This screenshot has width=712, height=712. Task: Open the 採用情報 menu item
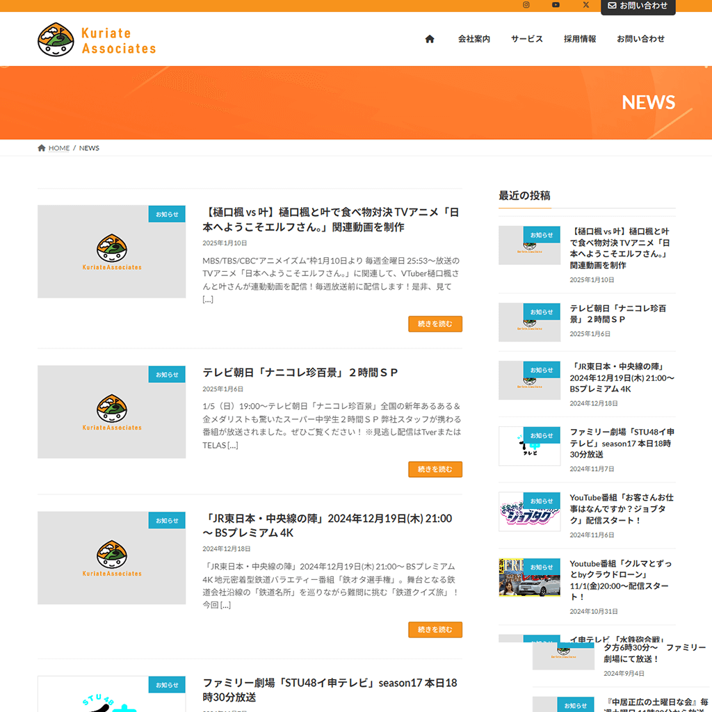tap(580, 39)
